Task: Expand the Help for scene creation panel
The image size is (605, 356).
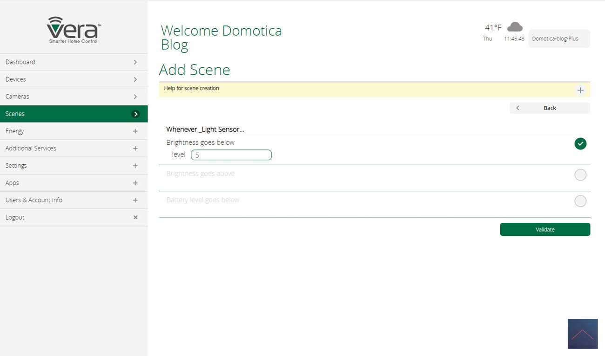Action: (x=580, y=90)
